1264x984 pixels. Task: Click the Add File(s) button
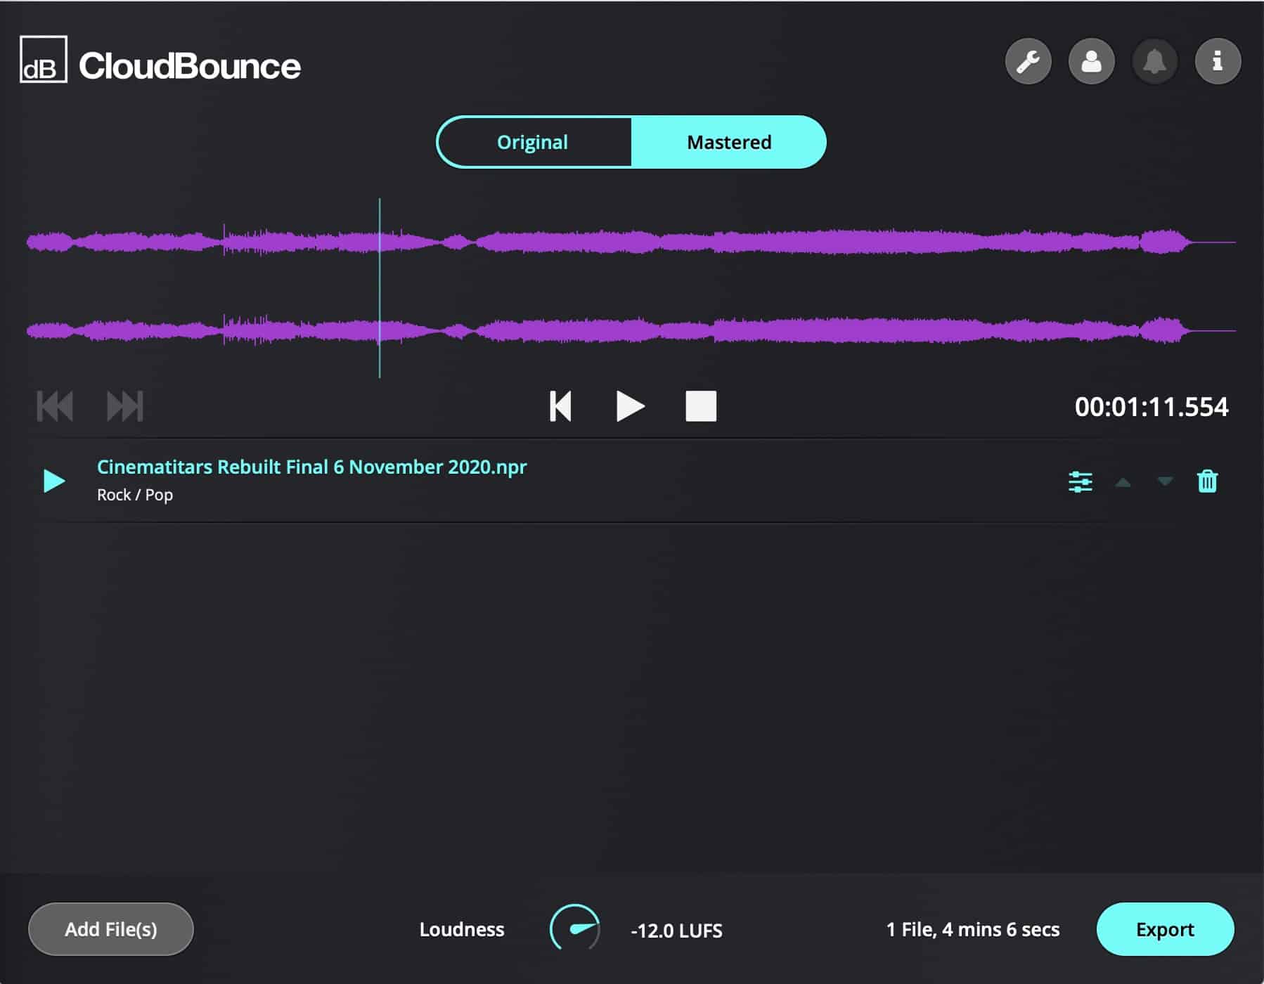(x=111, y=929)
